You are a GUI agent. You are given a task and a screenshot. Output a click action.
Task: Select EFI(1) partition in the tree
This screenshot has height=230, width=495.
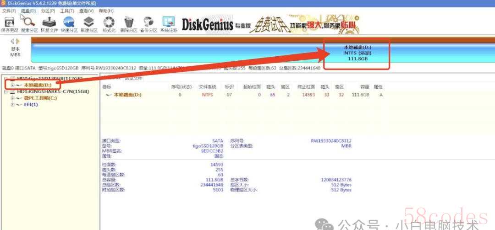[31, 104]
